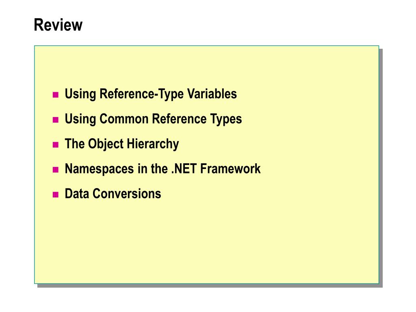
Task: Click the Review slide title
Action: 58,25
